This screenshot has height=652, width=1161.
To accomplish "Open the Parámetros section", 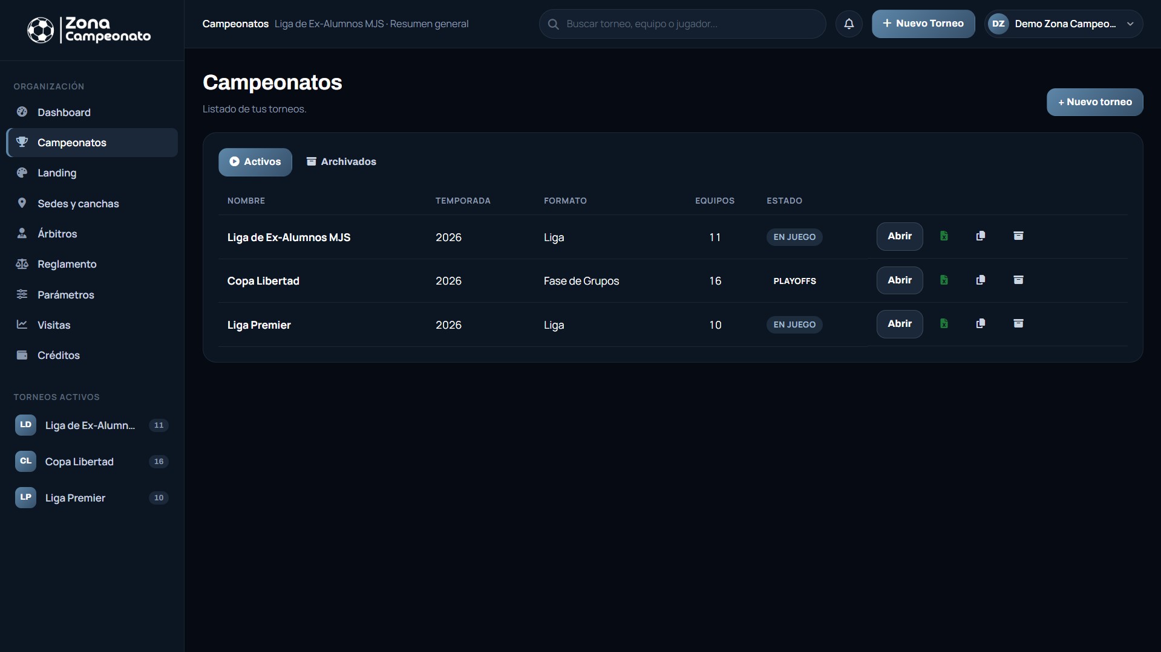I will [92, 295].
